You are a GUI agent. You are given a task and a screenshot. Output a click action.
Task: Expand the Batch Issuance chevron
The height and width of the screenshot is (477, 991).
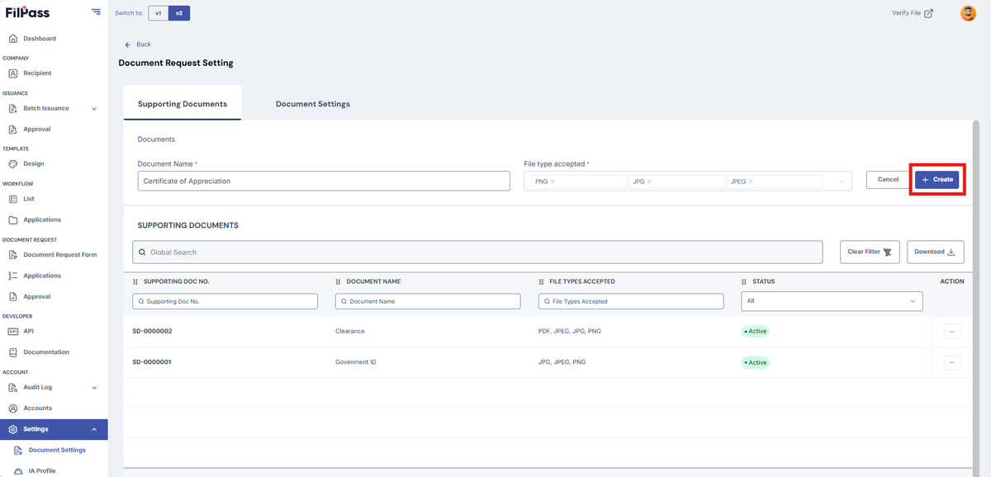click(x=94, y=109)
